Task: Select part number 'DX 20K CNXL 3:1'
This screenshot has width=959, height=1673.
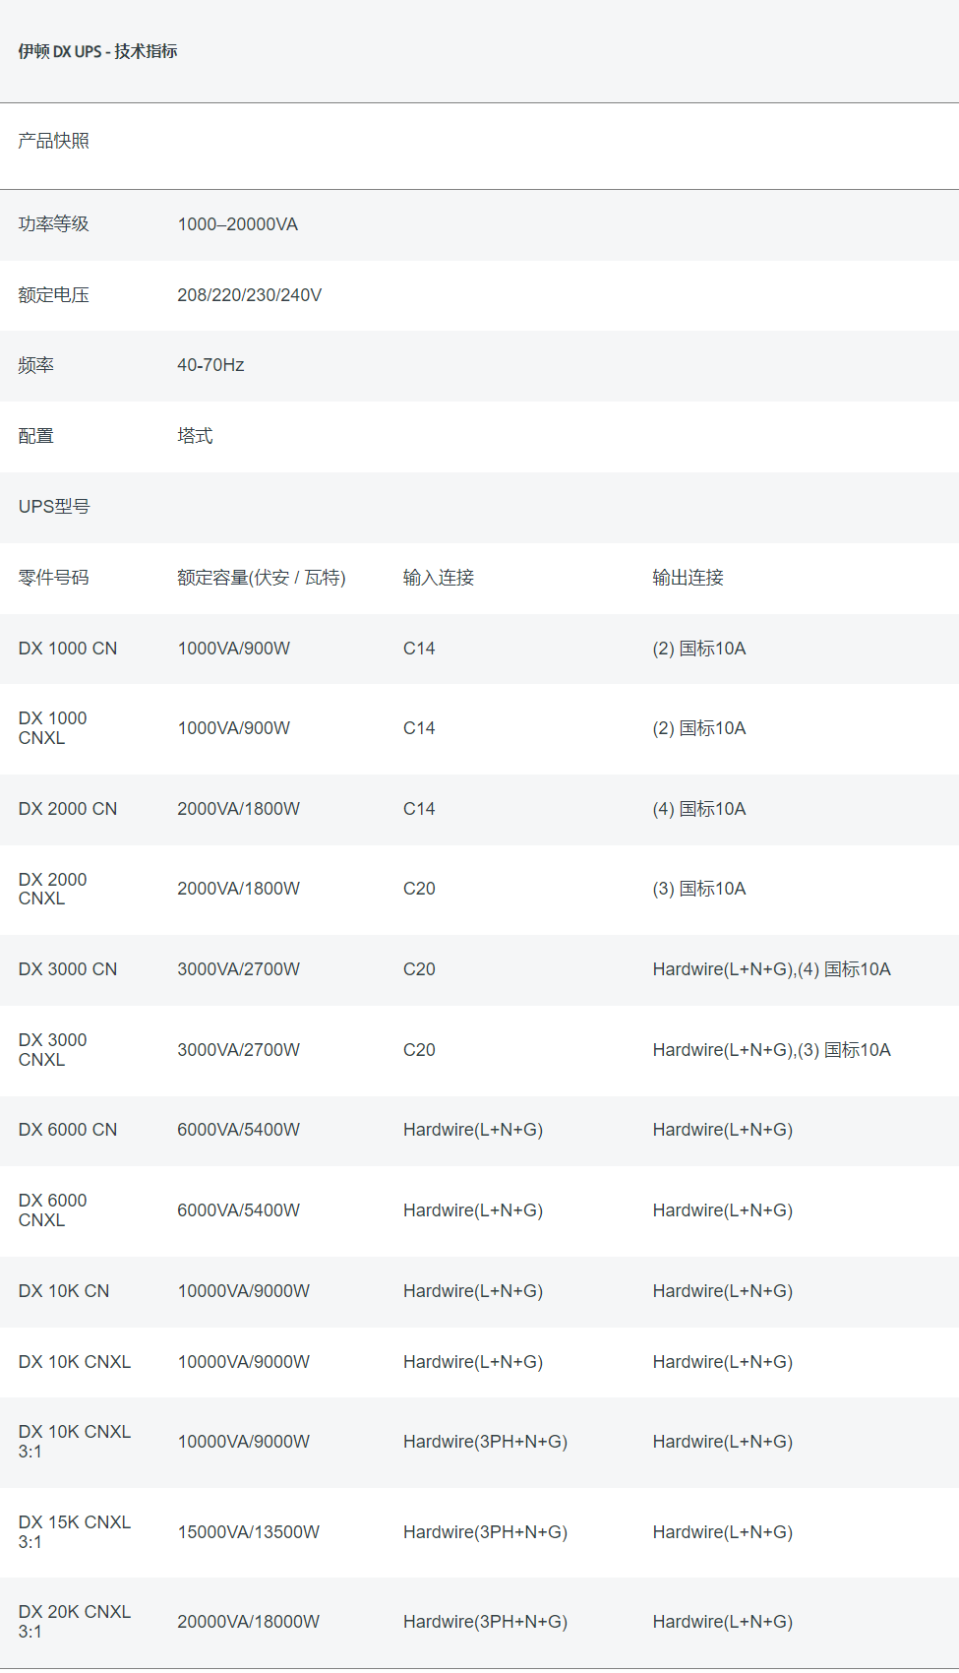Action: point(75,1622)
